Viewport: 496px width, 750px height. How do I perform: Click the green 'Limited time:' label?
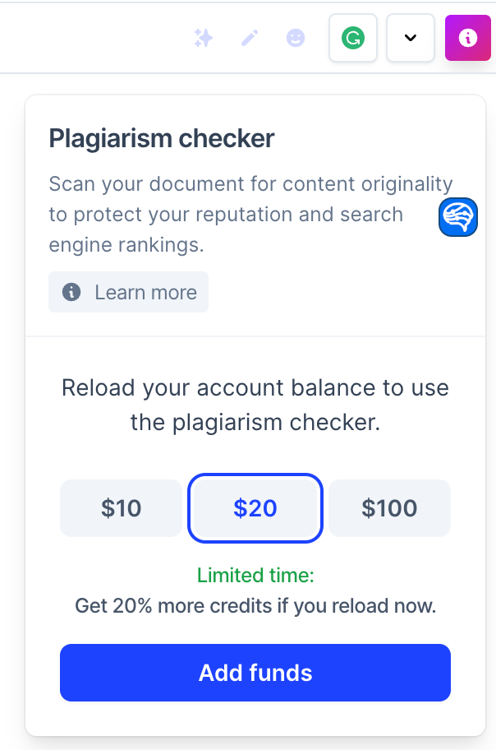[x=255, y=576]
